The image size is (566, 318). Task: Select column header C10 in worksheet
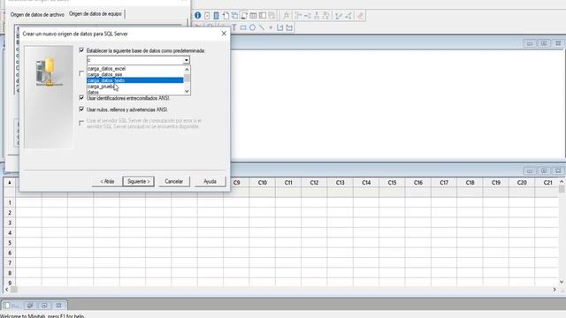point(263,183)
